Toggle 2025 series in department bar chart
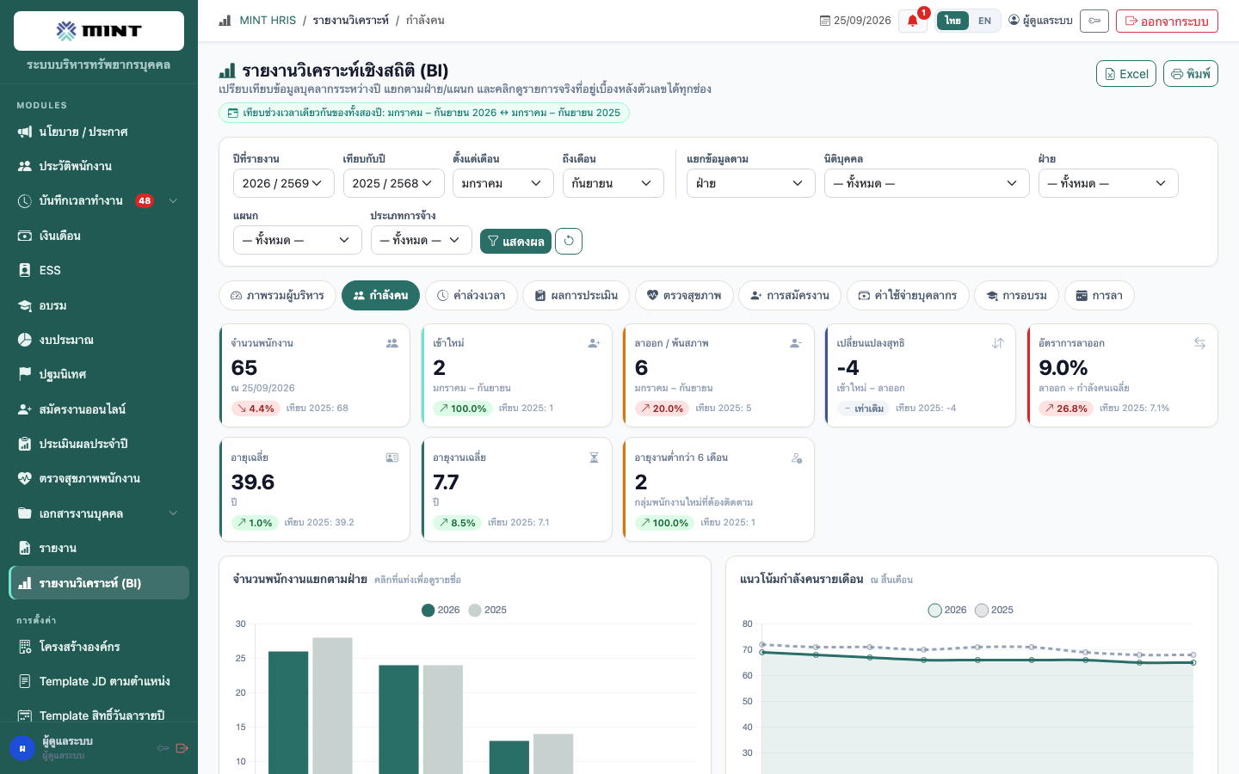Image resolution: width=1239 pixels, height=774 pixels. [x=487, y=610]
